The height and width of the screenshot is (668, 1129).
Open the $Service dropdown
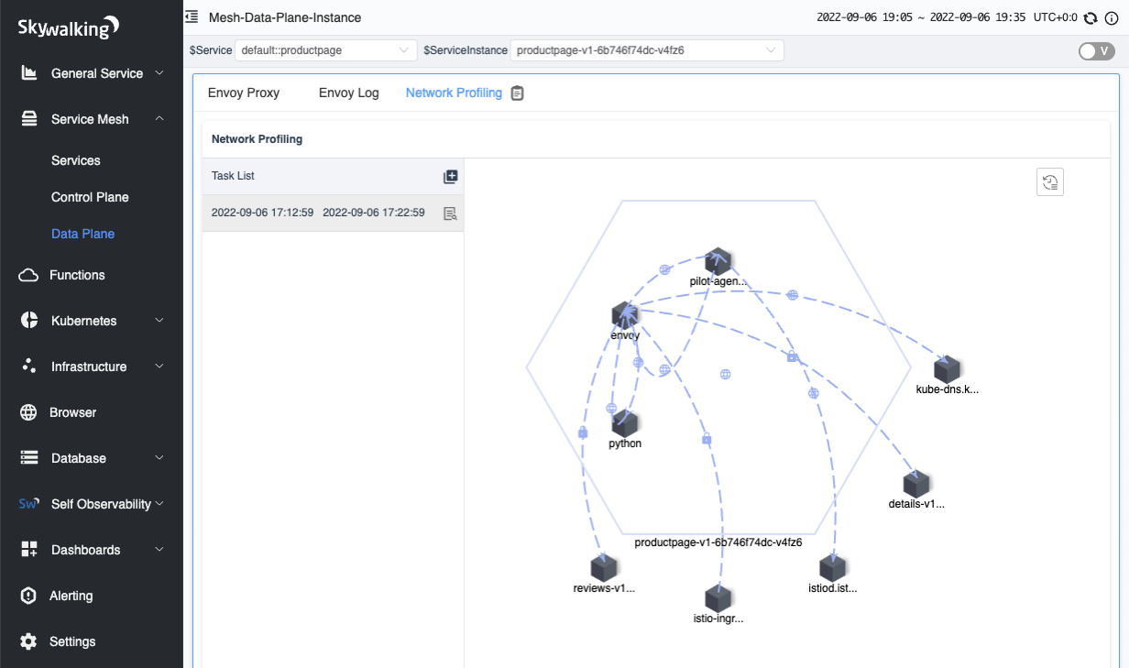[326, 50]
